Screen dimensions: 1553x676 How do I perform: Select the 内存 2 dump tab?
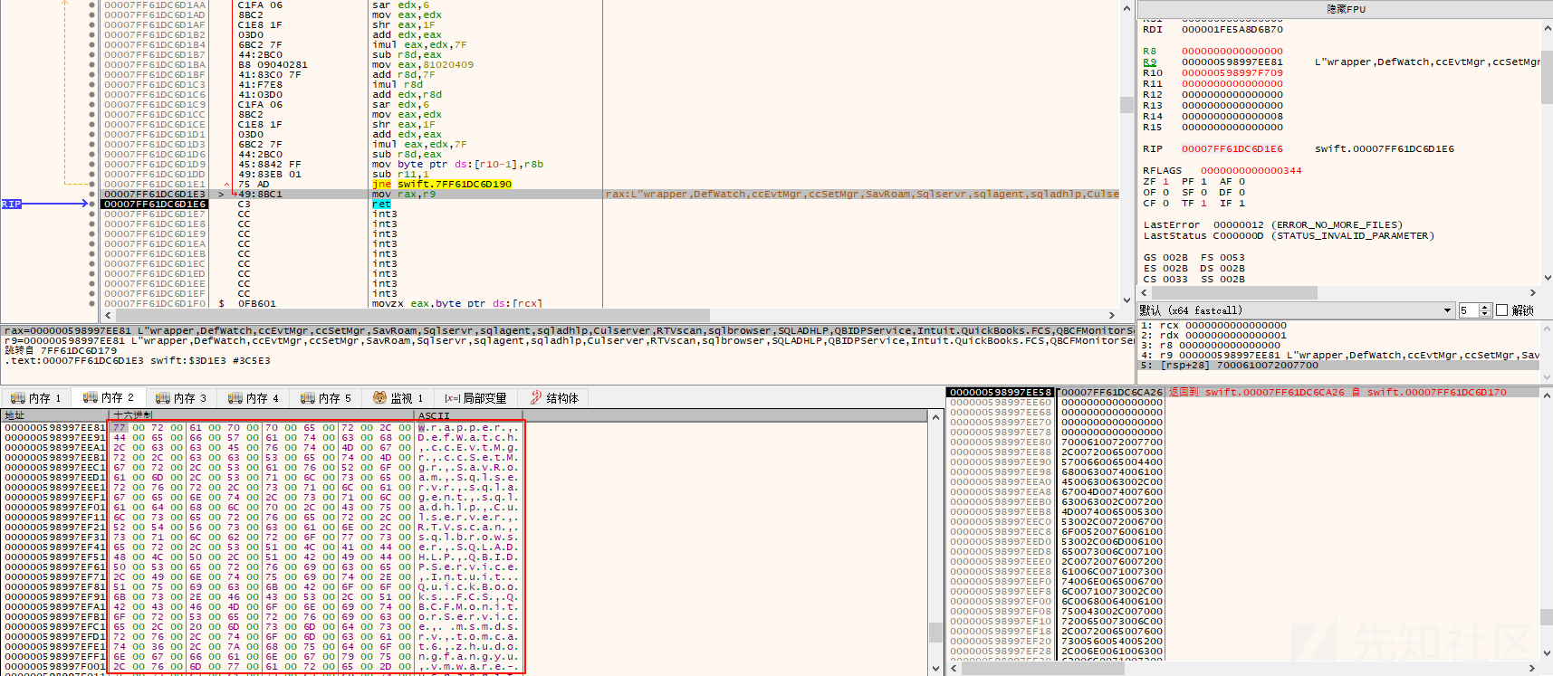108,397
